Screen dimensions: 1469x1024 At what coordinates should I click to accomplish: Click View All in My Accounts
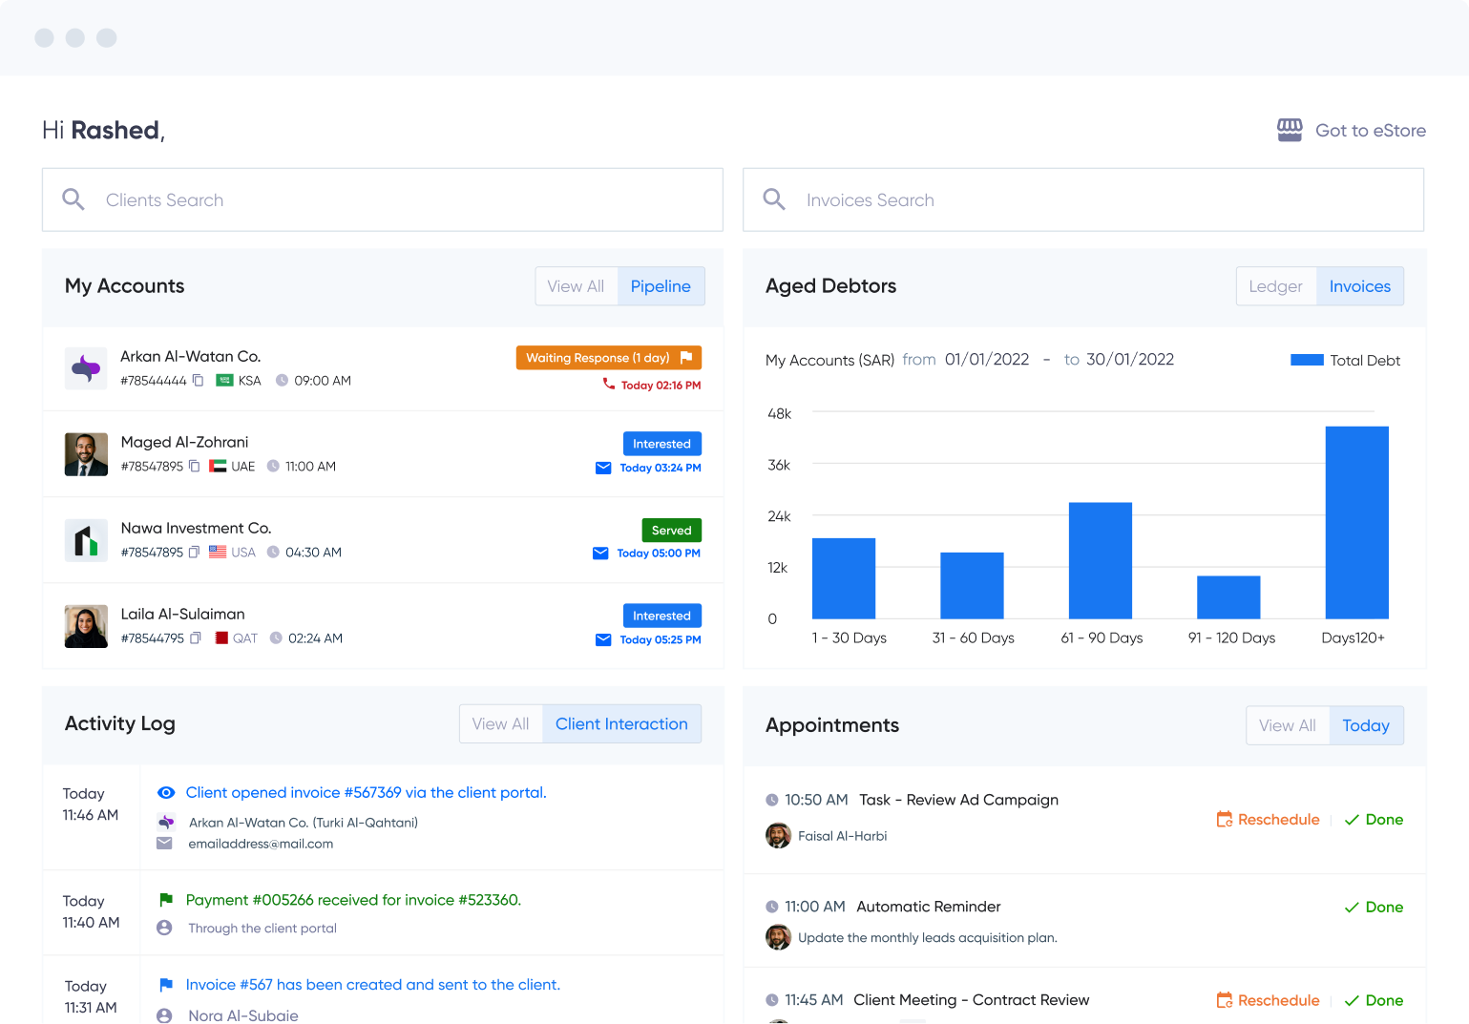point(577,286)
